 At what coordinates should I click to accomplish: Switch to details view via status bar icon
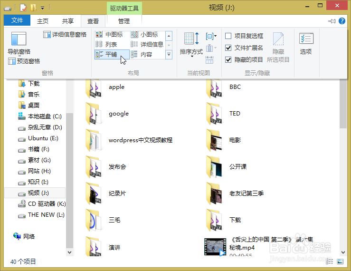point(329,261)
